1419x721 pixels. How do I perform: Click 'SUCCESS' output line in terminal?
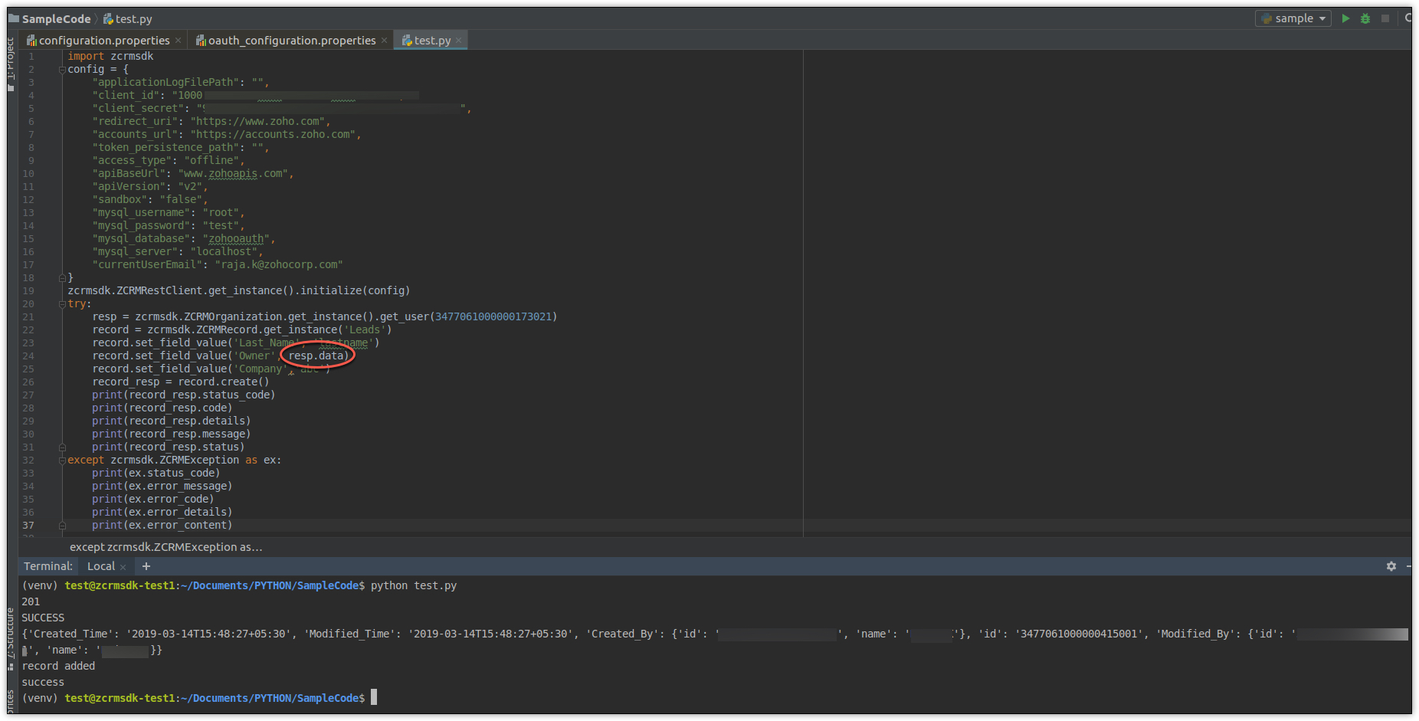43,618
